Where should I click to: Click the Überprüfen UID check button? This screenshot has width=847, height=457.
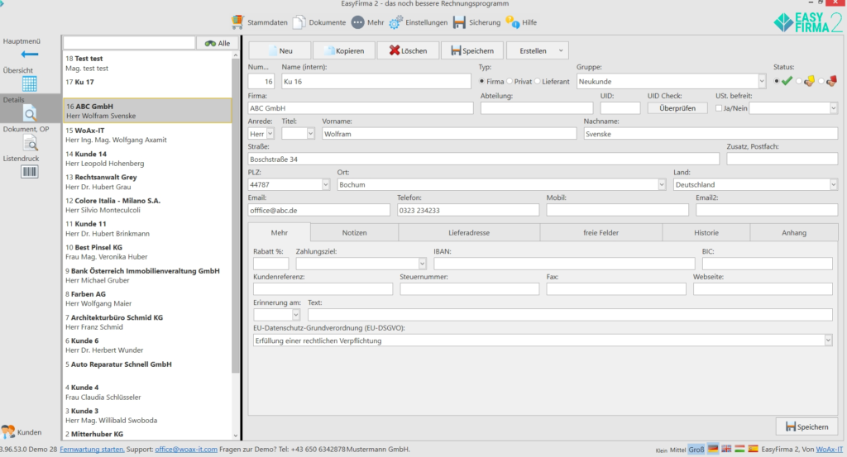pyautogui.click(x=677, y=108)
